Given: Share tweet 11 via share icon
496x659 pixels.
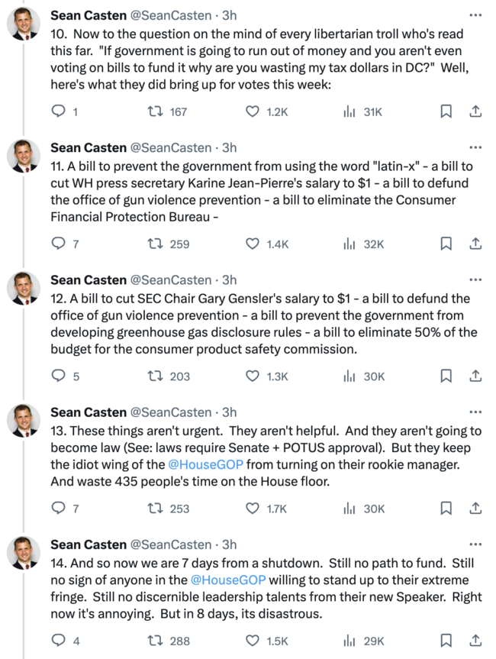Looking at the screenshot, I should point(475,244).
